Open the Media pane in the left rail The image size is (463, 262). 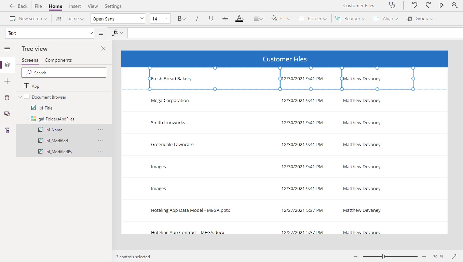[7, 114]
